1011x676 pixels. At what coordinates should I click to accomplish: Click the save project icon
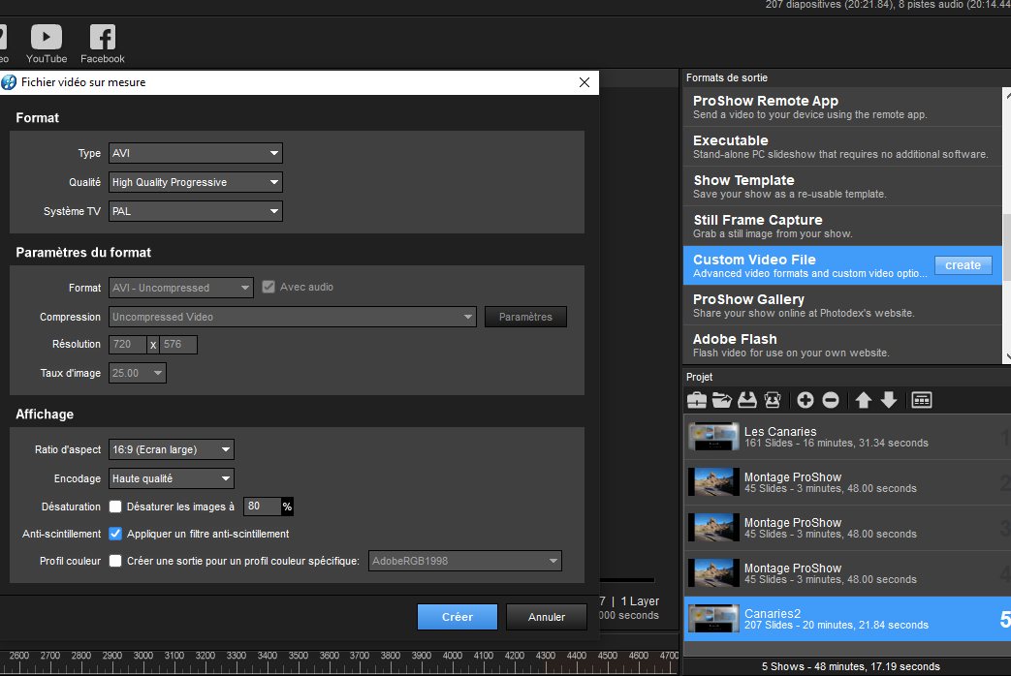(x=746, y=400)
